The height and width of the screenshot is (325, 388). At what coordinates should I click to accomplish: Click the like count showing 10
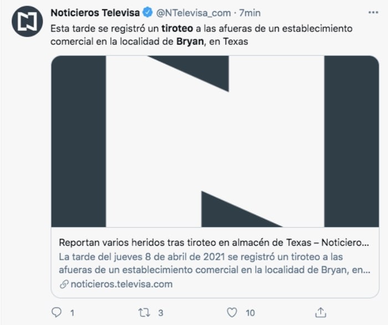click(x=251, y=313)
